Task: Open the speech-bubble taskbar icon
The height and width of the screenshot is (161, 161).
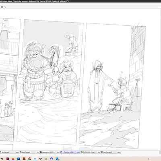Action: point(41,159)
